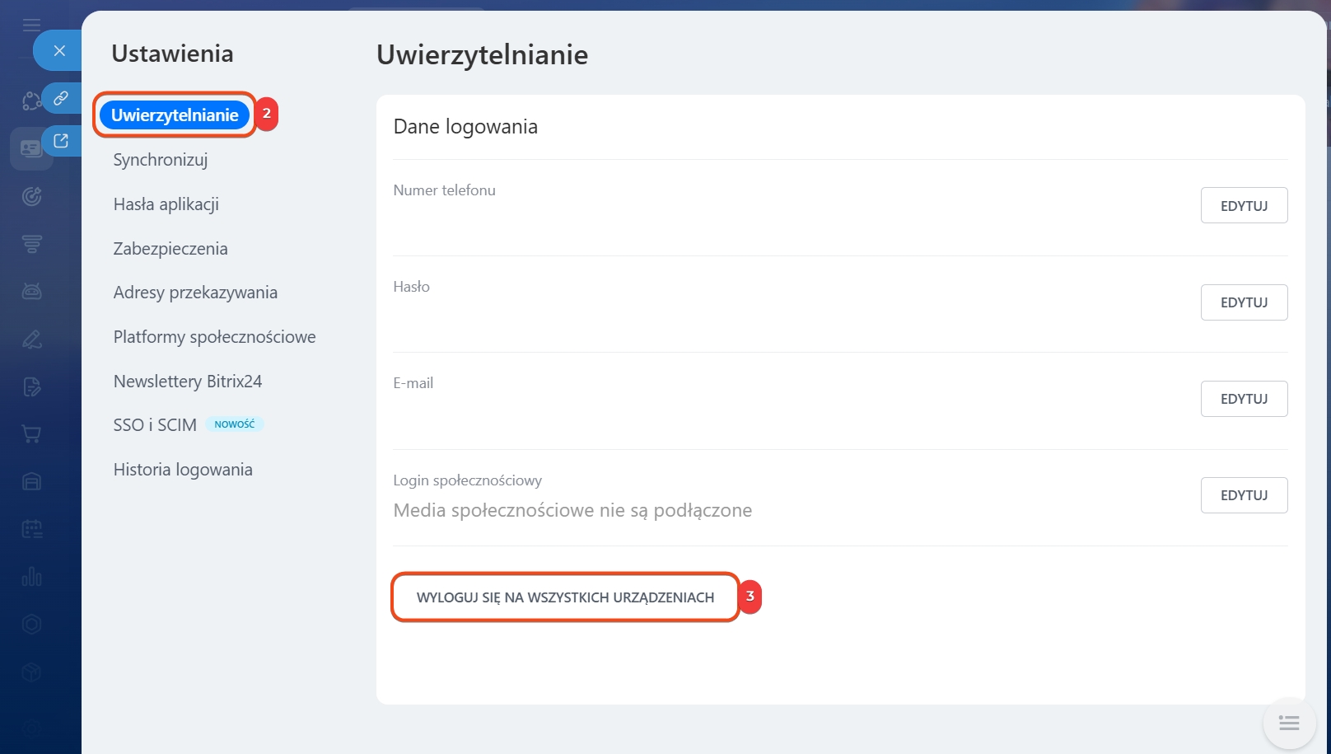
Task: Click the floating list menu button
Action: coord(1288,724)
